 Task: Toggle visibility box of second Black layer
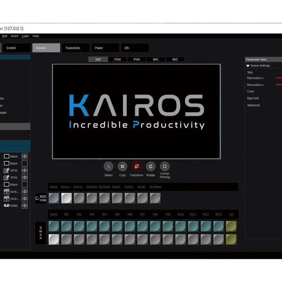(x=25, y=163)
